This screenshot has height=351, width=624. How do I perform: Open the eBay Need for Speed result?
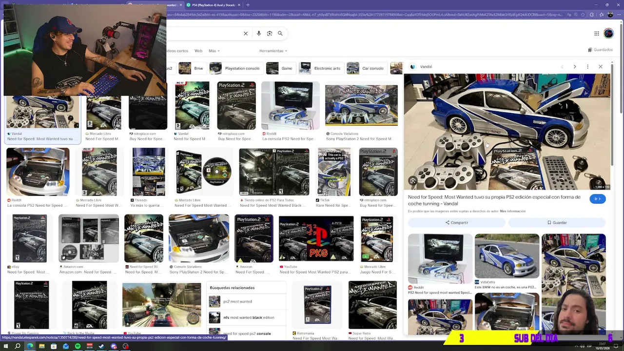pyautogui.click(x=29, y=238)
